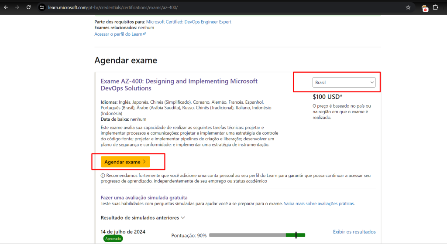The height and width of the screenshot is (244, 447).
Task: Reload the current page
Action: pos(29,7)
